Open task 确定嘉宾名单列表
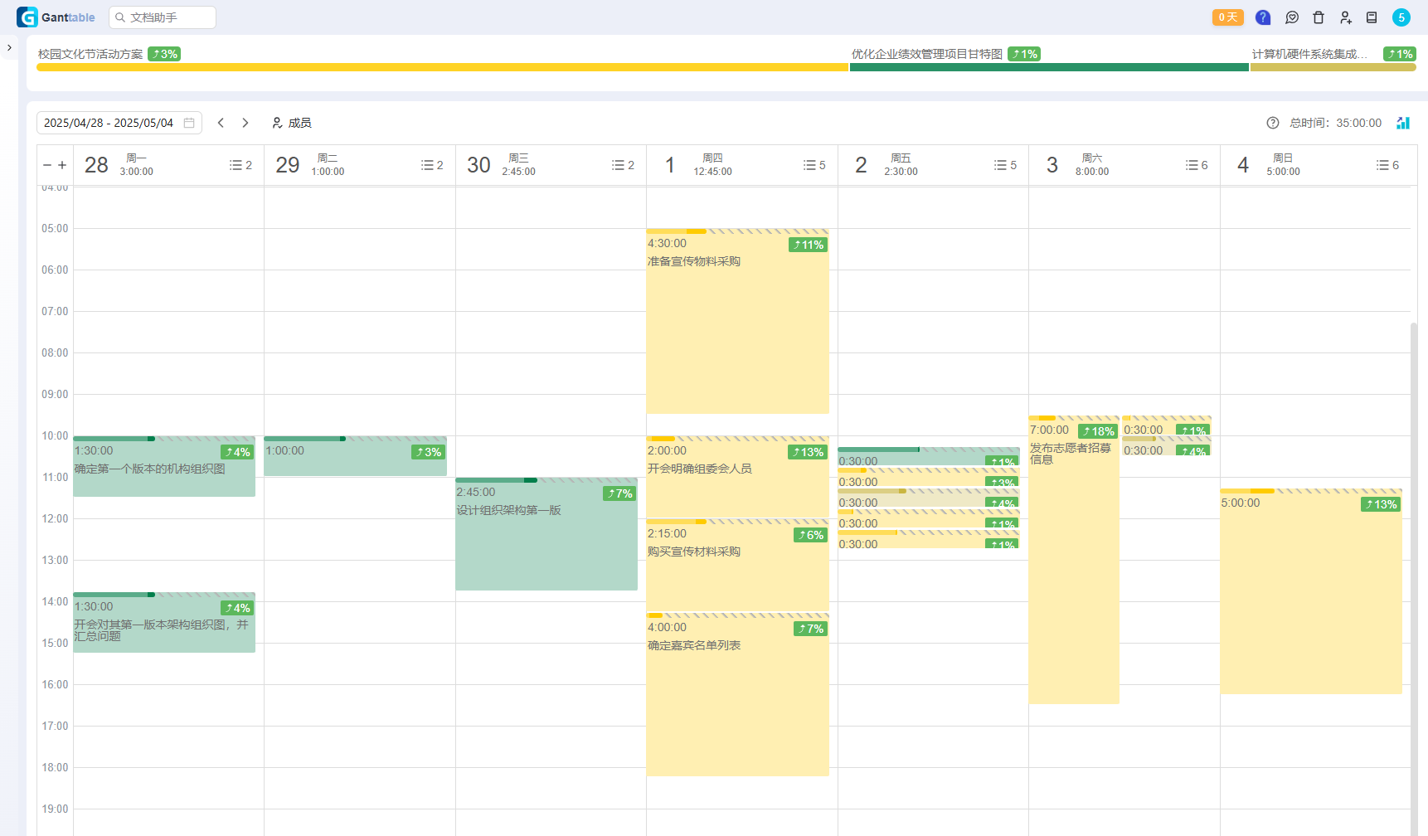1428x836 pixels. pyautogui.click(x=738, y=695)
